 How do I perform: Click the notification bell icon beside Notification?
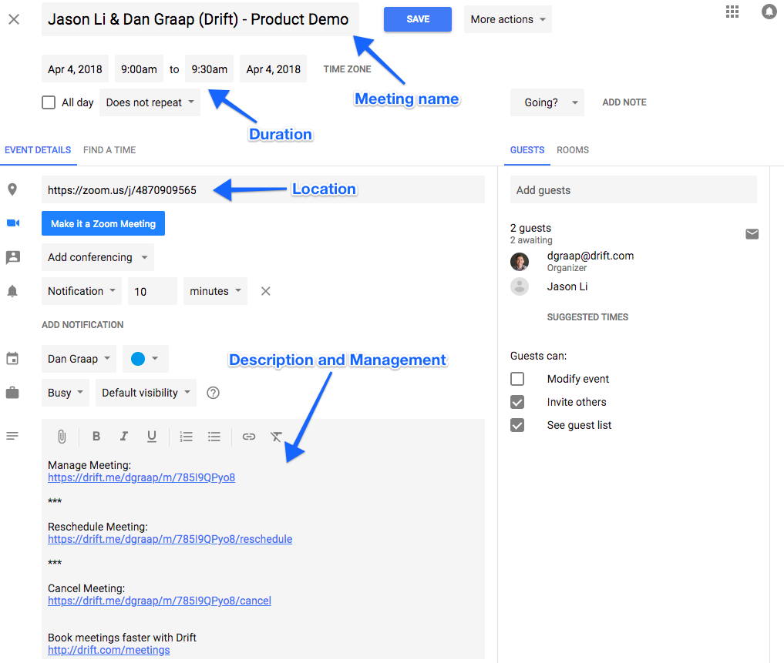pos(12,291)
